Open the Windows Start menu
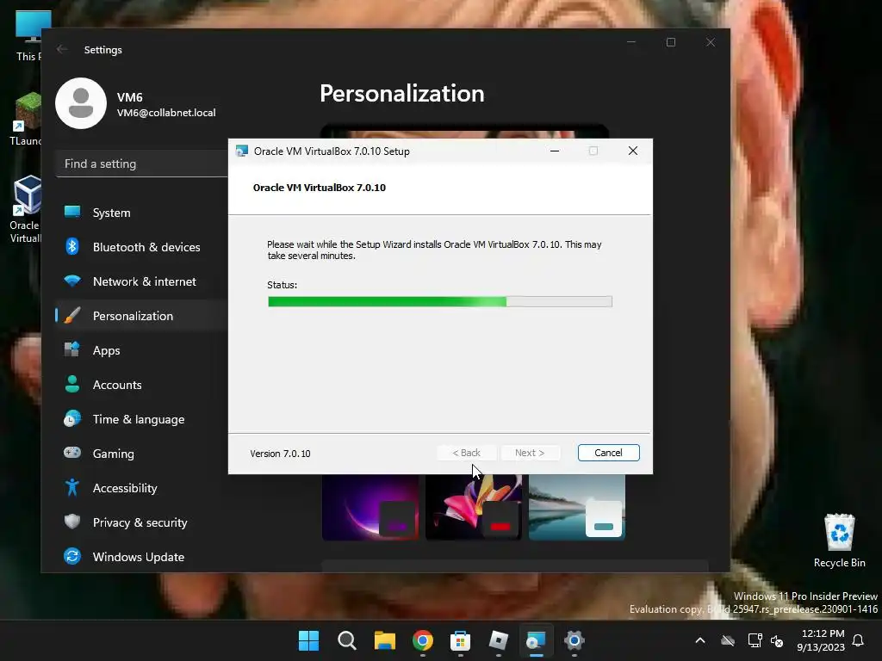882x661 pixels. [309, 640]
